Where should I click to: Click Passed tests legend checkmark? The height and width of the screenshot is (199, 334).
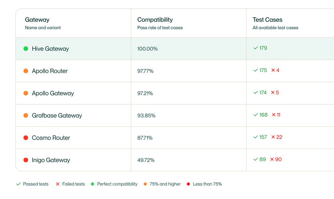(18, 184)
